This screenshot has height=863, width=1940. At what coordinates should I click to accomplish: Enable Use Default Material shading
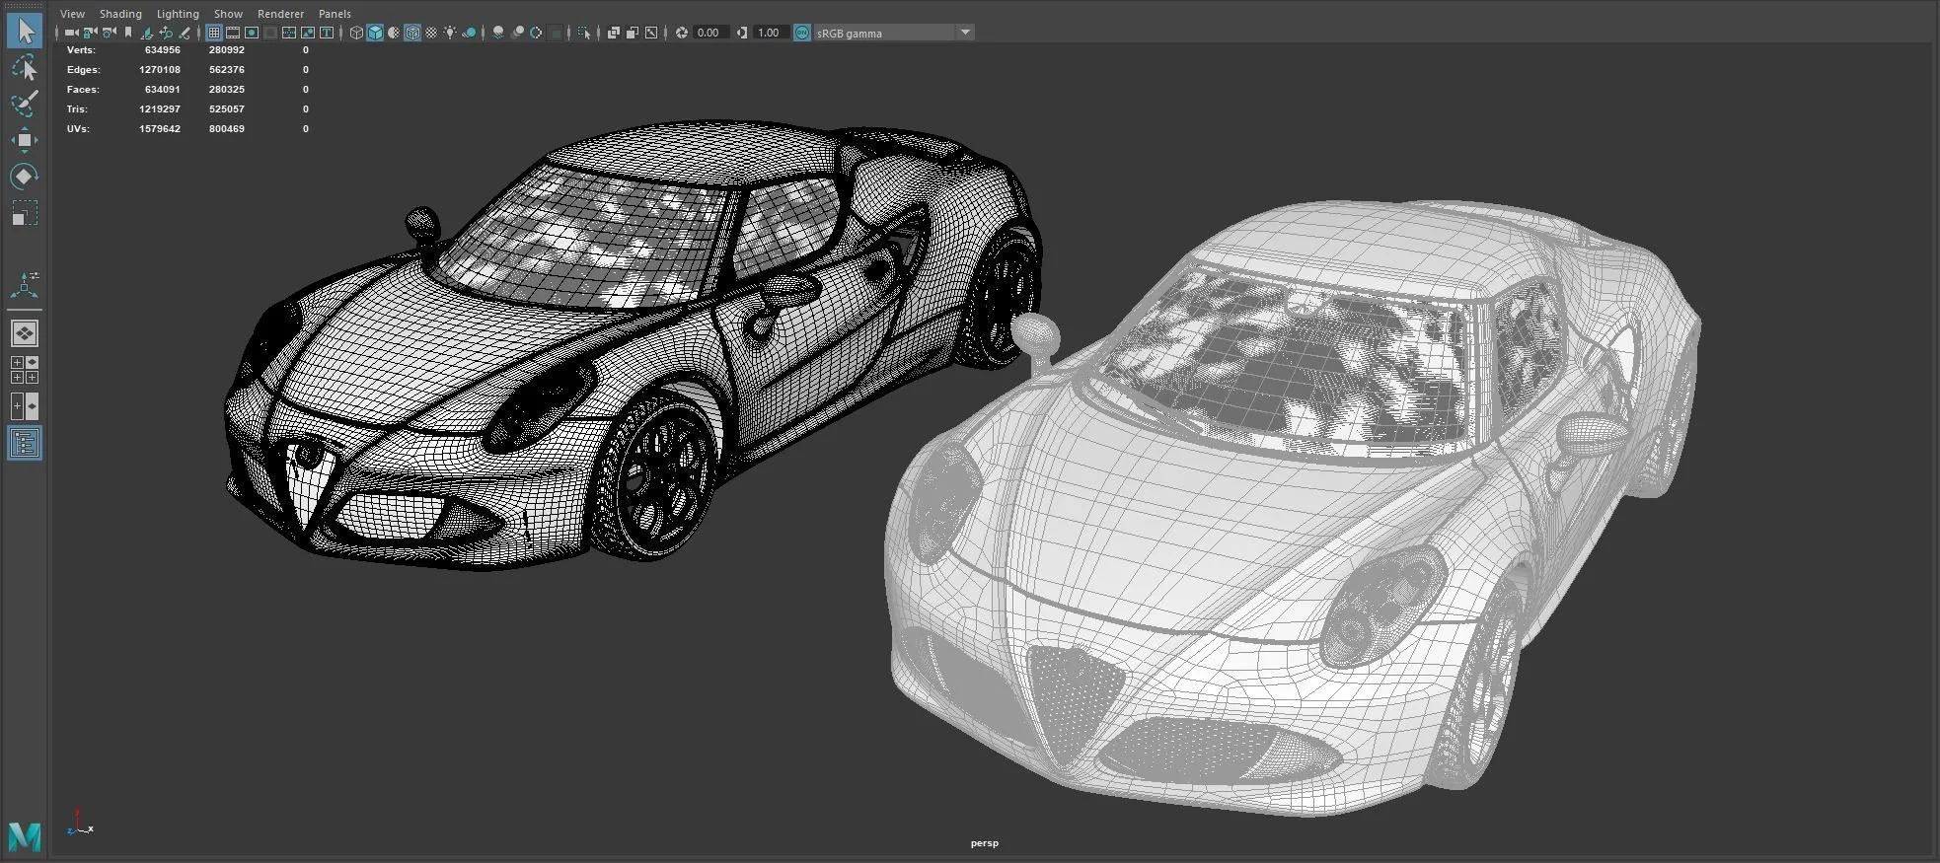pos(394,33)
